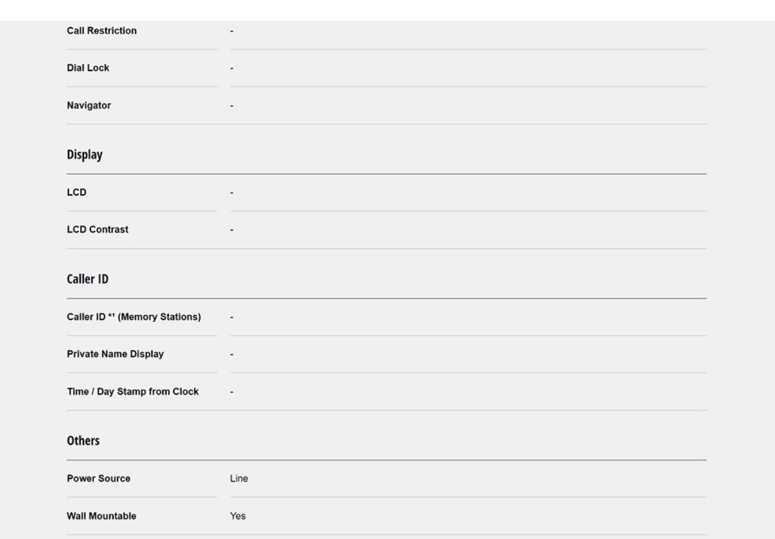Click the Navigator specification label

[89, 106]
